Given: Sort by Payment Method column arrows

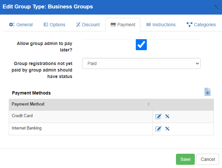Looking at the screenshot, I should point(148,104).
